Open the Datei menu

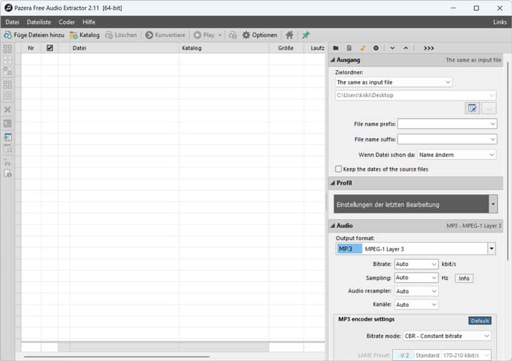click(x=12, y=22)
